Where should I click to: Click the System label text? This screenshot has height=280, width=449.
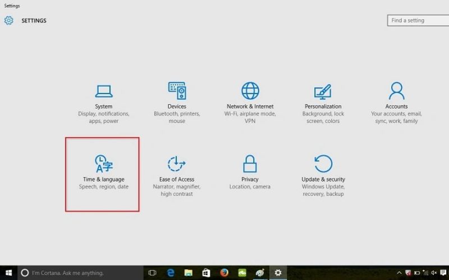pyautogui.click(x=104, y=106)
